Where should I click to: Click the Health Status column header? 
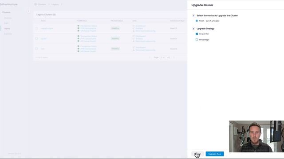tap(82, 21)
